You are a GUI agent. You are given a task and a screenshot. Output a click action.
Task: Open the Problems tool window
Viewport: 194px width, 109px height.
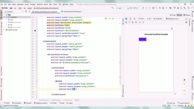tap(17, 103)
